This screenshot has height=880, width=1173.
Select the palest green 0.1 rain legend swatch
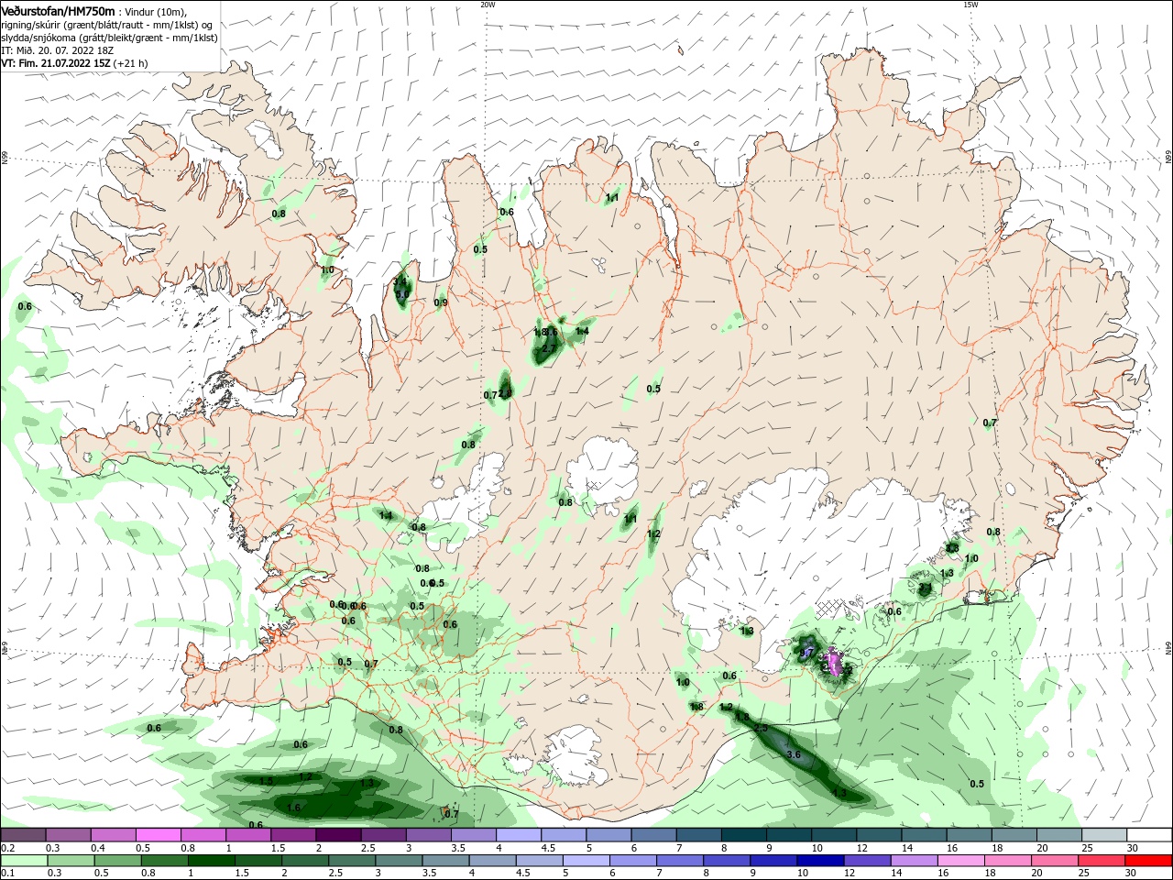(x=24, y=861)
